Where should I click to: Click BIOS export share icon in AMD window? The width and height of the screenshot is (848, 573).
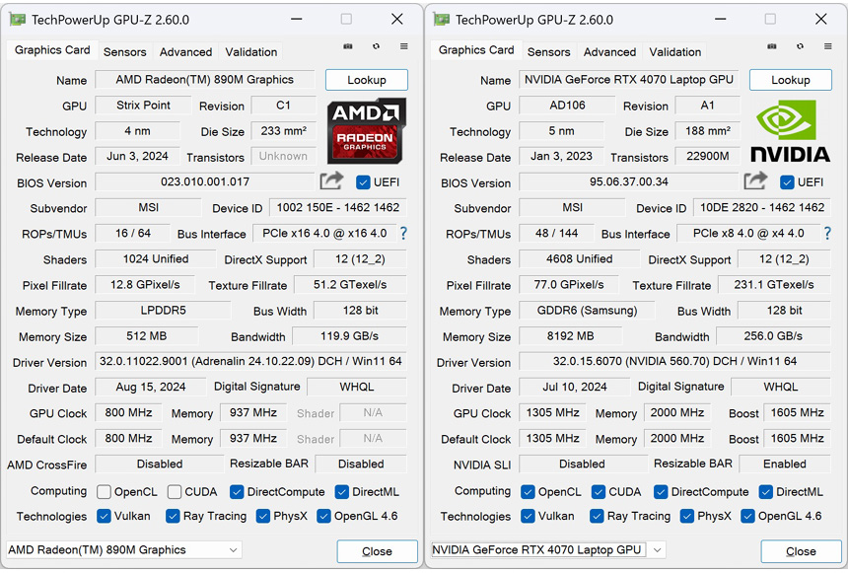(x=331, y=180)
